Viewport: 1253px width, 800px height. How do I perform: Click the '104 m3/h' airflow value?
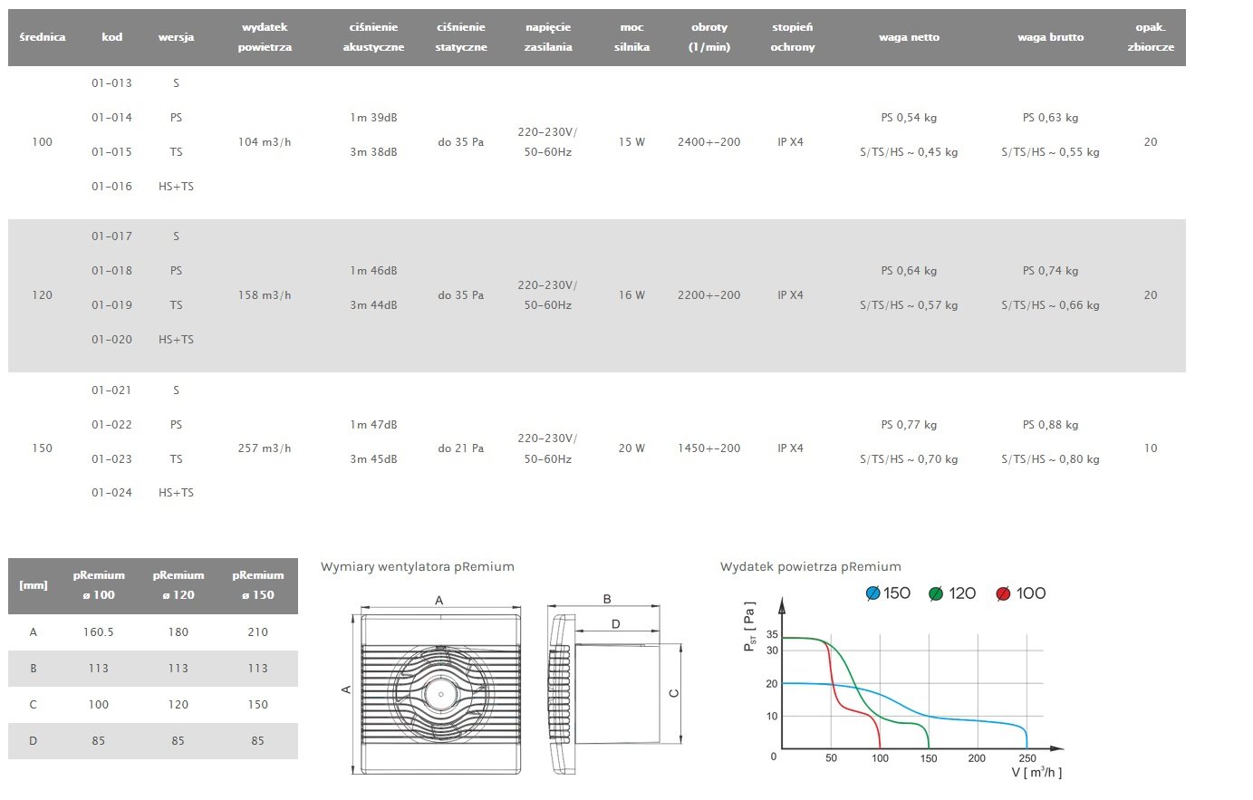tap(265, 142)
